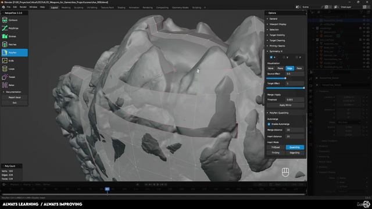The height and width of the screenshot is (209, 372).
Task: Set symmetry visualization to Plane
Action: point(280,69)
